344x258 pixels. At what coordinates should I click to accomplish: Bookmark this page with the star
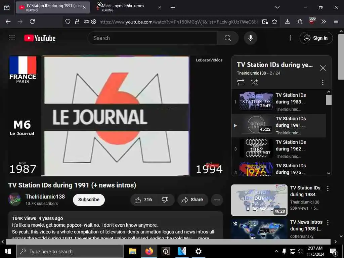(x=274, y=21)
